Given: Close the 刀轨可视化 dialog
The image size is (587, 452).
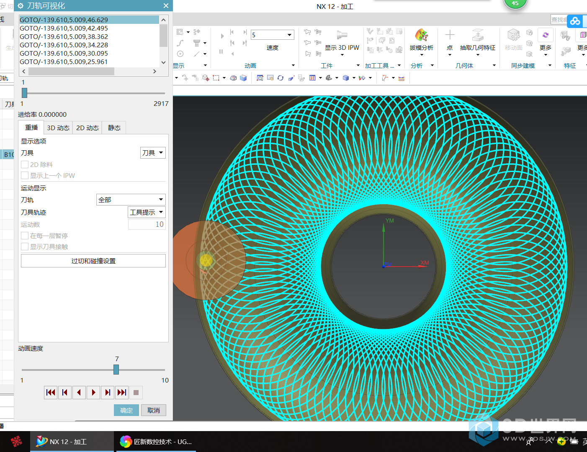Looking at the screenshot, I should point(166,6).
